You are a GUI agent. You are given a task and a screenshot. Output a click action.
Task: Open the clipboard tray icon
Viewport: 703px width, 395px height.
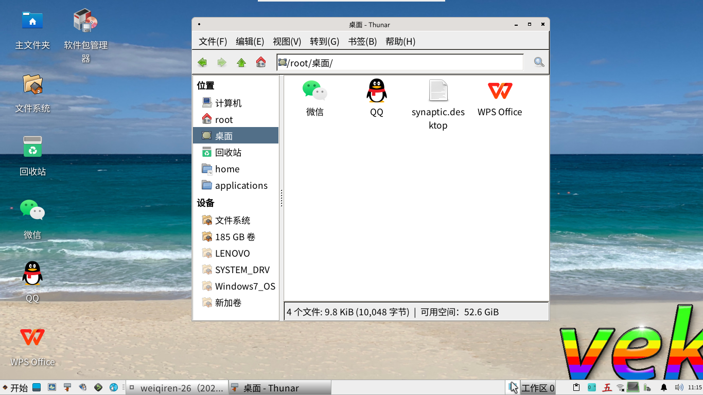(x=576, y=387)
